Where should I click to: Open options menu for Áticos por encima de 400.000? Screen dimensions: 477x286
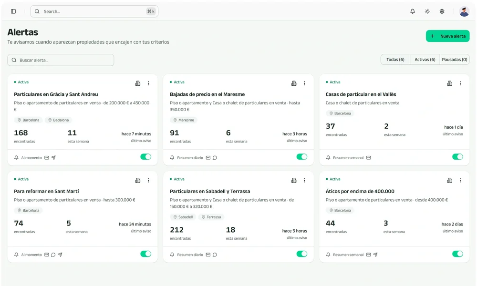pos(460,180)
